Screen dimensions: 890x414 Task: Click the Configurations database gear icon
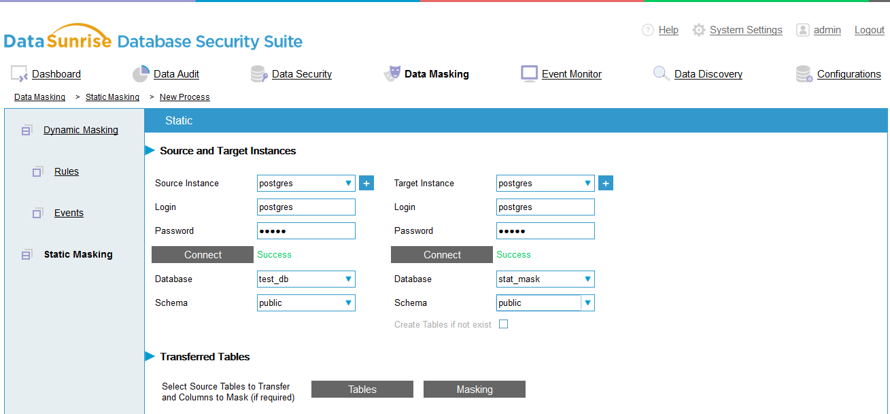[x=804, y=74]
